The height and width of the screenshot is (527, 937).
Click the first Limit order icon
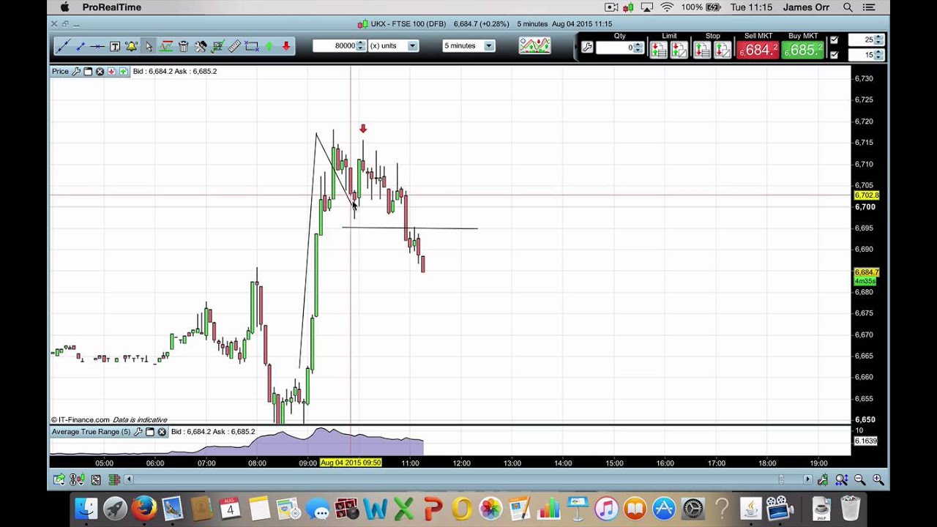click(658, 50)
